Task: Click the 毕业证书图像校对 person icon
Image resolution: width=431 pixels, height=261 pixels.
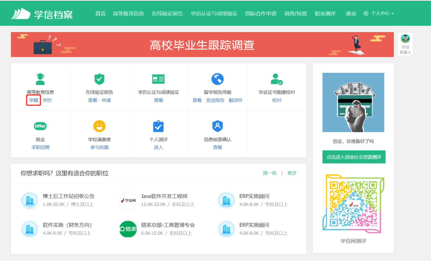Action: 276,79
